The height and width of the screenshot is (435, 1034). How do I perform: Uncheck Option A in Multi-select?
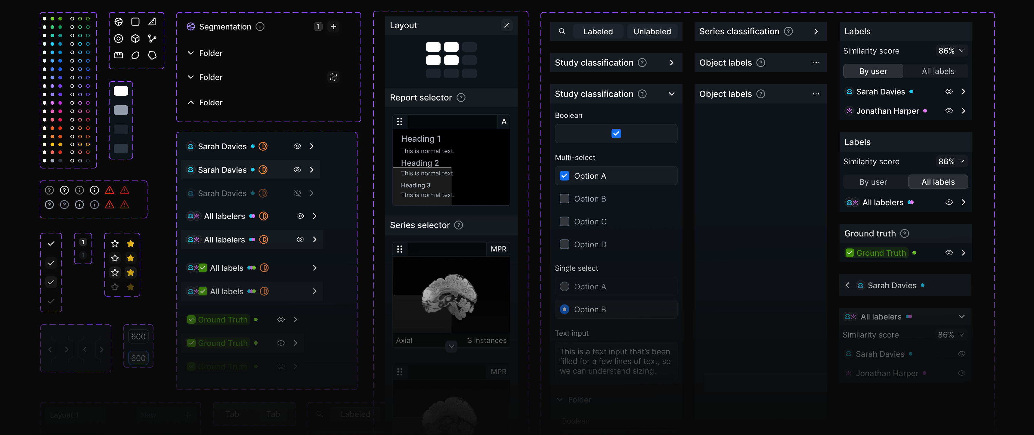564,176
